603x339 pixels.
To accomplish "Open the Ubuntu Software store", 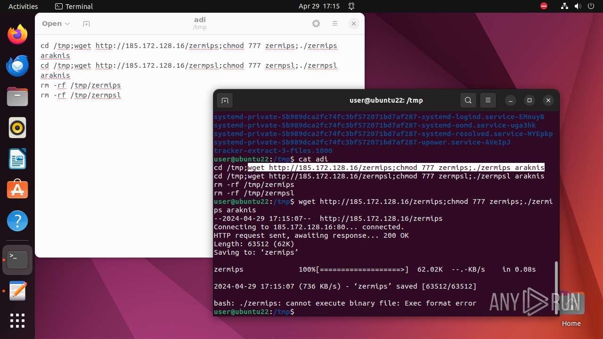I will (x=17, y=190).
